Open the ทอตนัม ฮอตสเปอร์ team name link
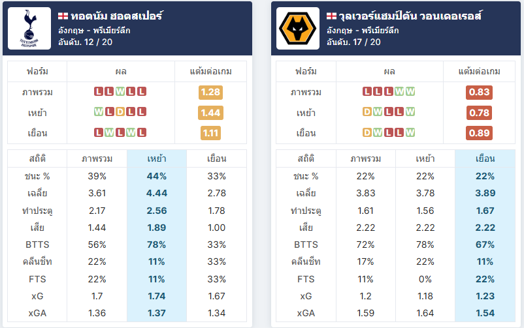This screenshot has height=328, width=524. (117, 16)
